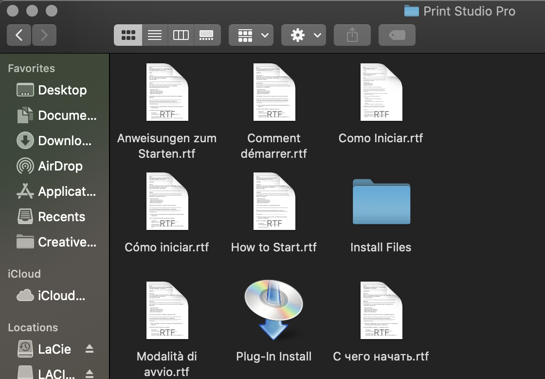
Task: Expand the gear menu chevron
Action: pyautogui.click(x=318, y=35)
